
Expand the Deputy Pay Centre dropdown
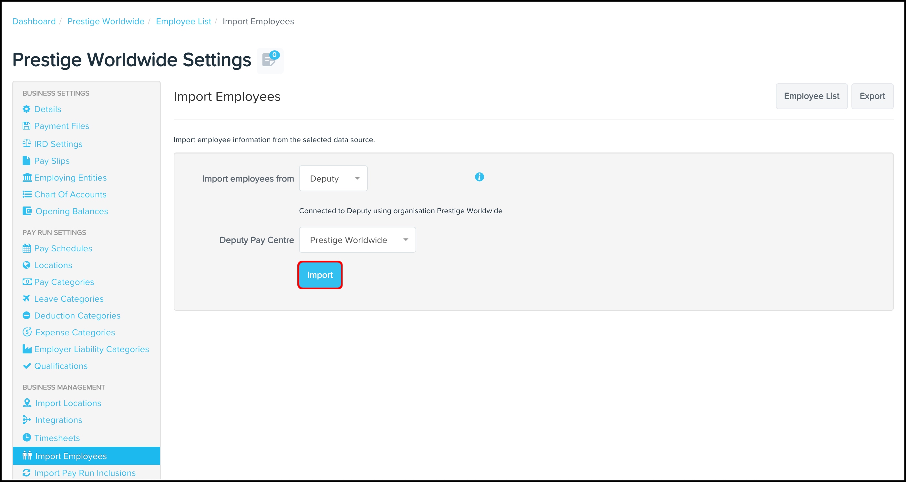tap(357, 240)
